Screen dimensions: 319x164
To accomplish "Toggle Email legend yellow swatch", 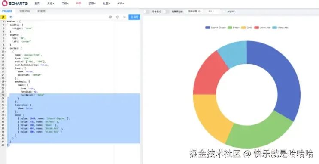I will (x=243, y=28).
